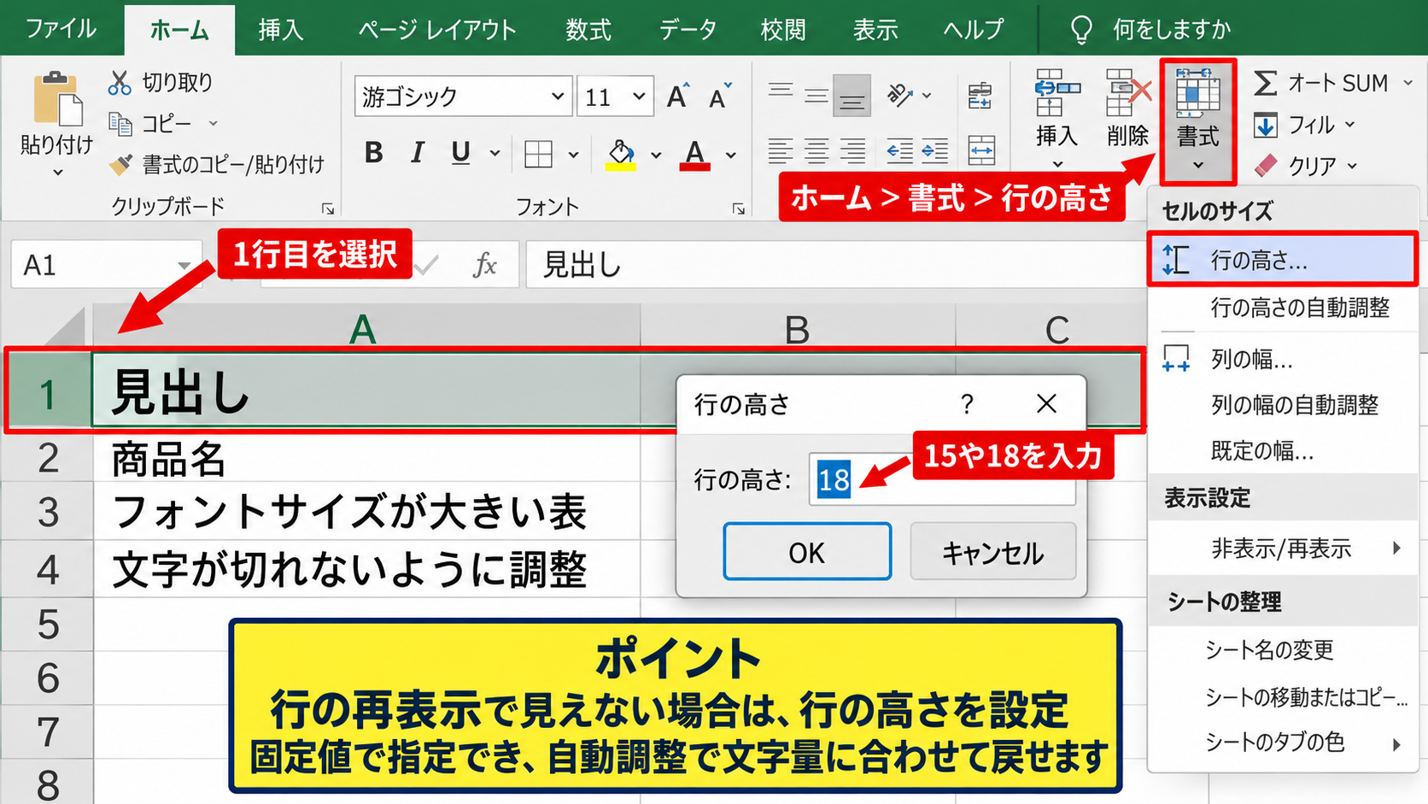This screenshot has height=804, width=1428.
Task: Toggle Bottom Align vertical alignment
Action: (852, 96)
